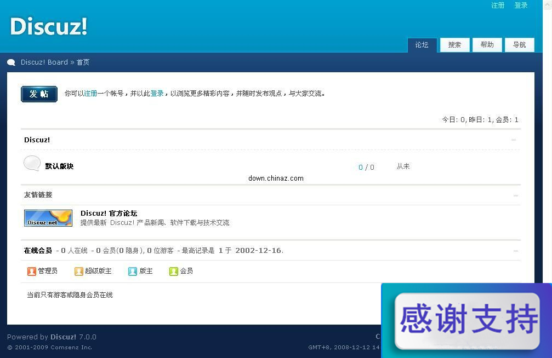
Task: Click the 0 / 0 topic count text
Action: click(366, 168)
